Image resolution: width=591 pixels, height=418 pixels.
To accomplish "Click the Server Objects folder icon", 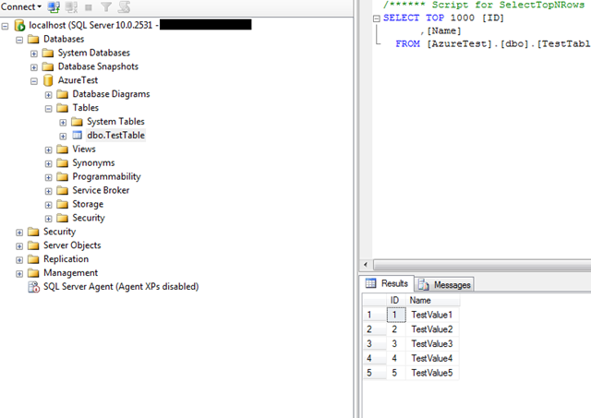I will [33, 245].
